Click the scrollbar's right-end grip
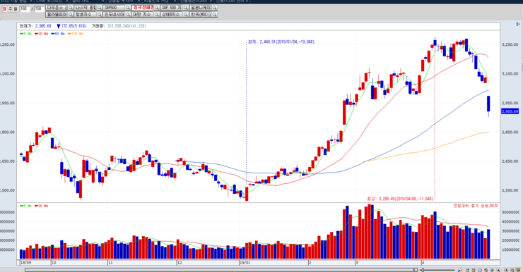Image resolution: width=523 pixels, height=272 pixels. (416, 270)
